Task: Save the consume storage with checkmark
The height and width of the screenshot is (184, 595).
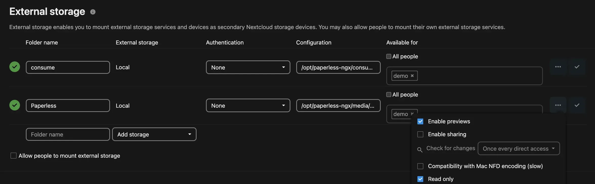Action: tap(577, 67)
